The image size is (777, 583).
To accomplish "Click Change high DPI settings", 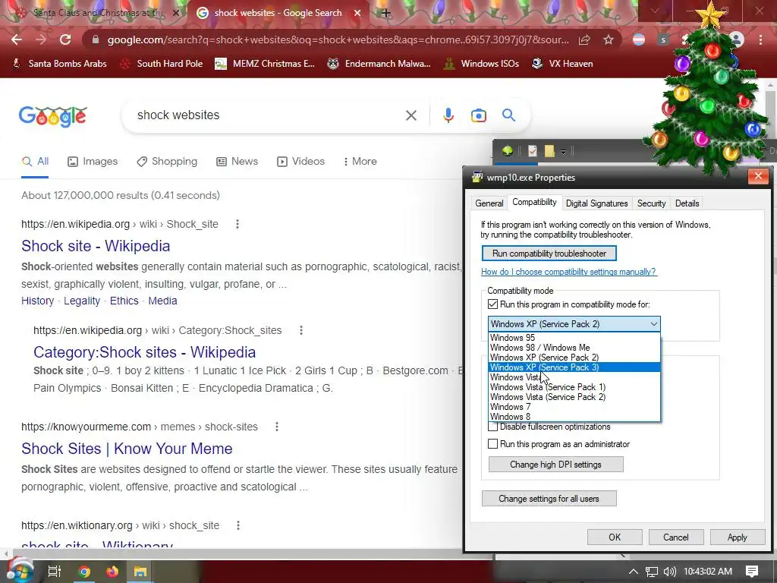I will pyautogui.click(x=555, y=465).
